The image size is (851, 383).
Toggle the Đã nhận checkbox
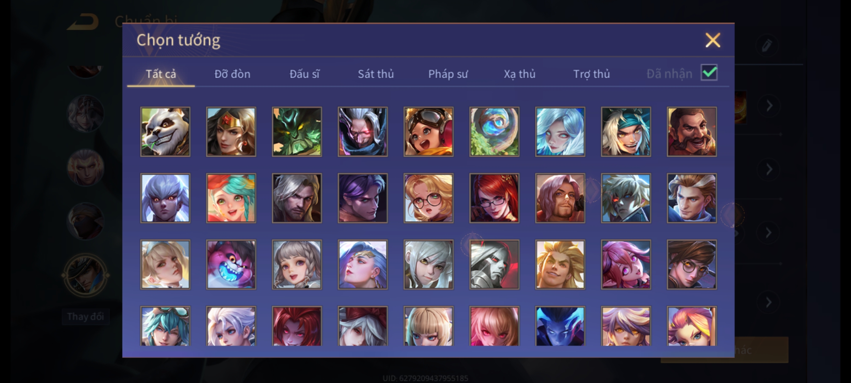point(709,73)
